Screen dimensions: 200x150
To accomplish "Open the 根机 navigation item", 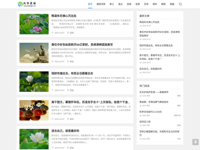I will [x=155, y=4].
